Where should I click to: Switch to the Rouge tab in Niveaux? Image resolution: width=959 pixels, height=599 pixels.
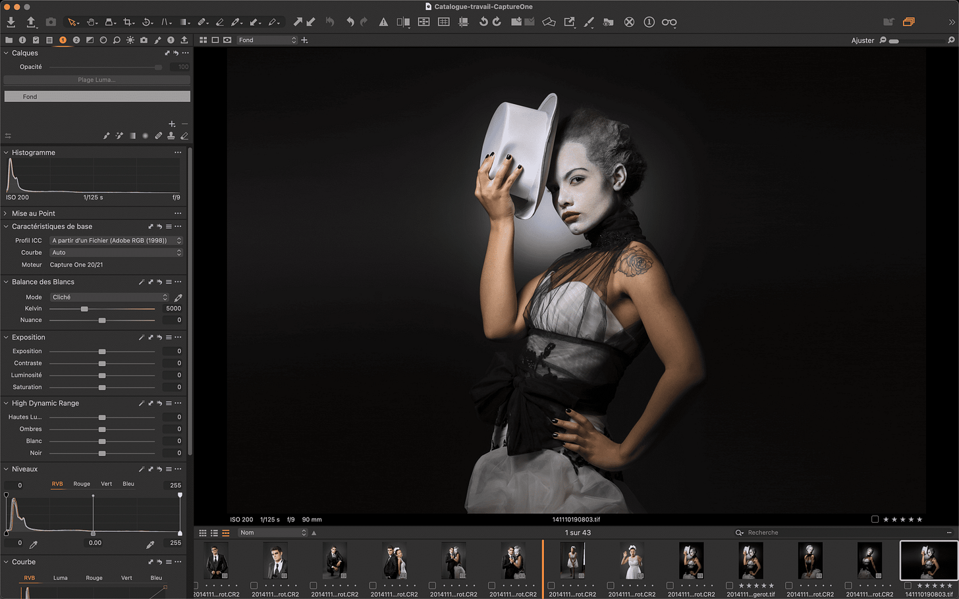82,484
